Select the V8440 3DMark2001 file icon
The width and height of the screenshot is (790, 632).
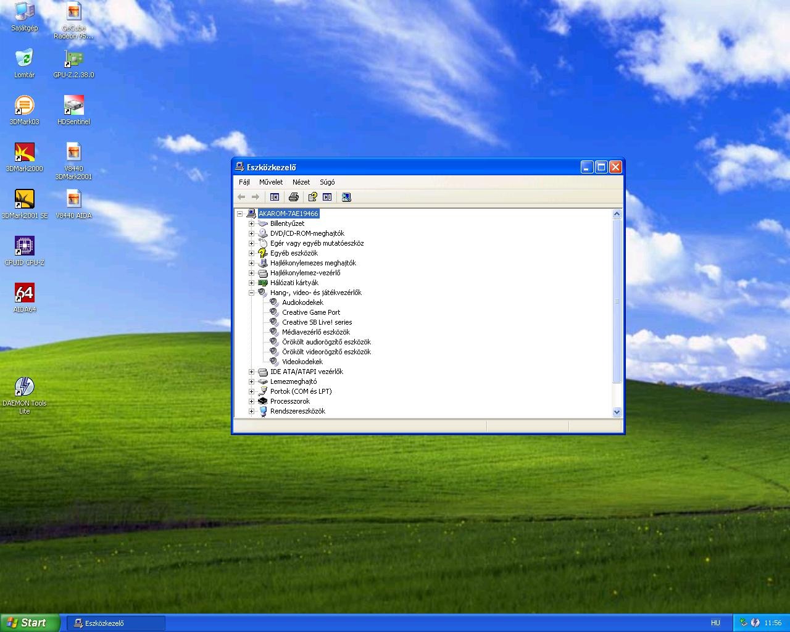point(74,161)
